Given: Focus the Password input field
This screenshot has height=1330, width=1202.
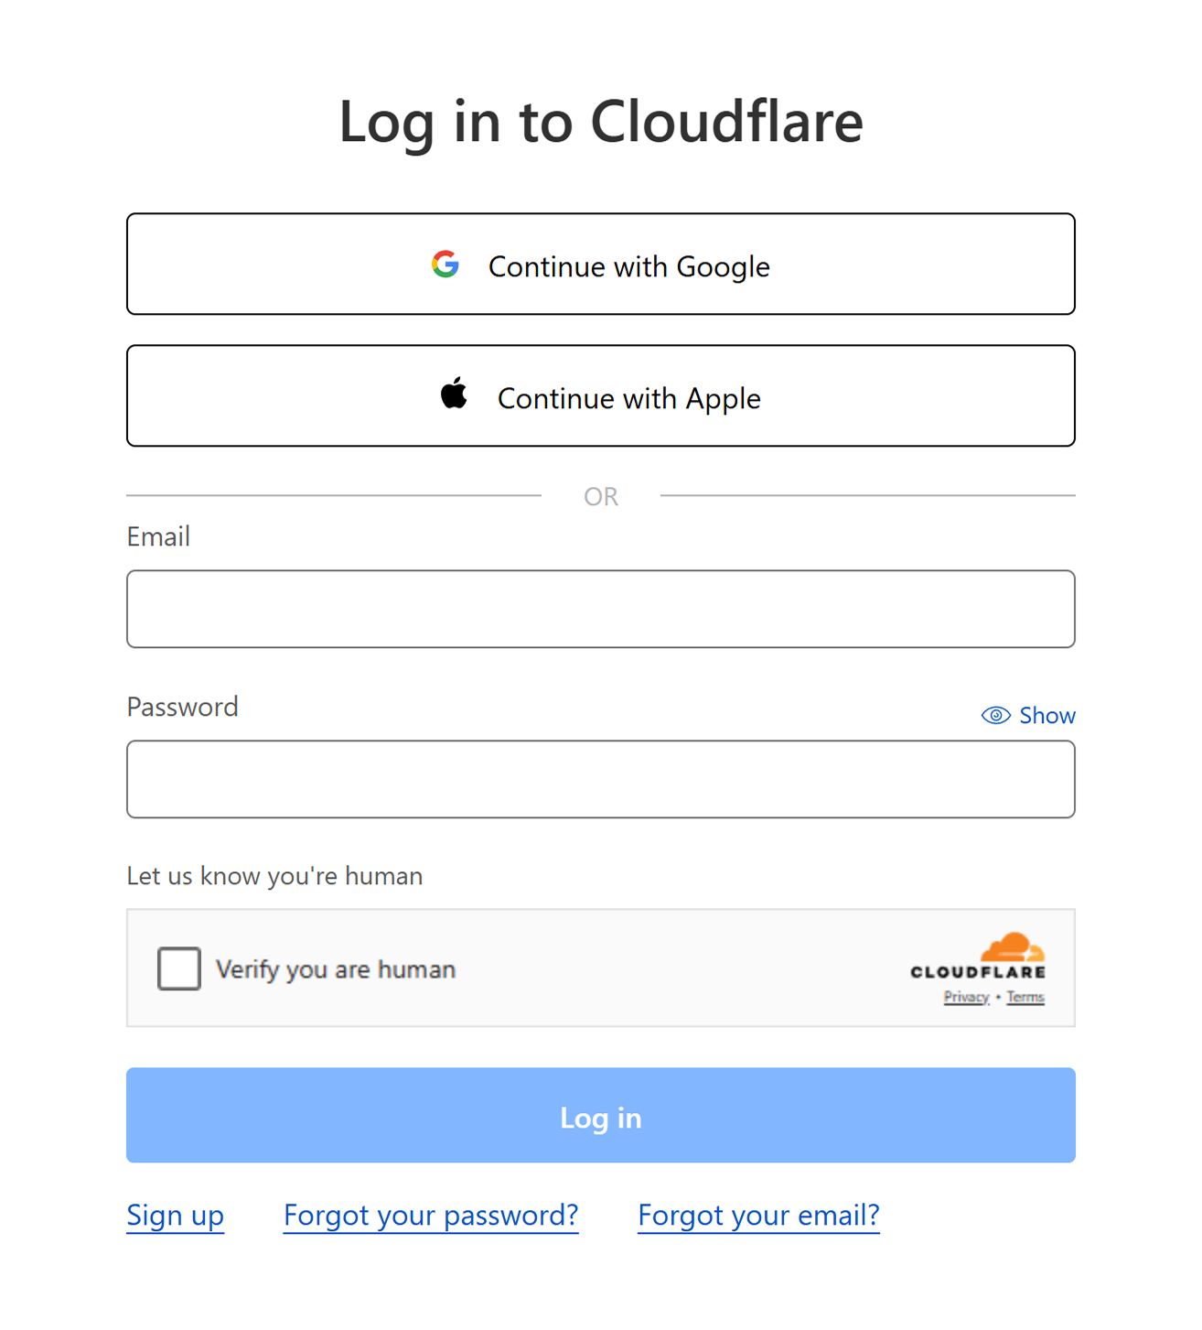Looking at the screenshot, I should (600, 779).
